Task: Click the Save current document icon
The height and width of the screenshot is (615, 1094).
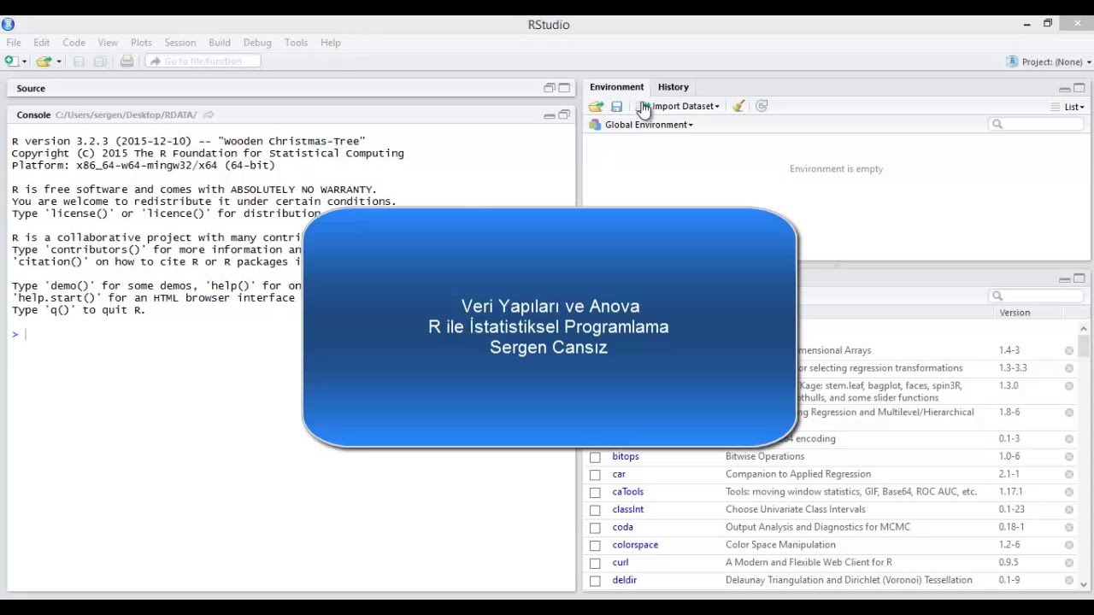Action: (x=79, y=61)
